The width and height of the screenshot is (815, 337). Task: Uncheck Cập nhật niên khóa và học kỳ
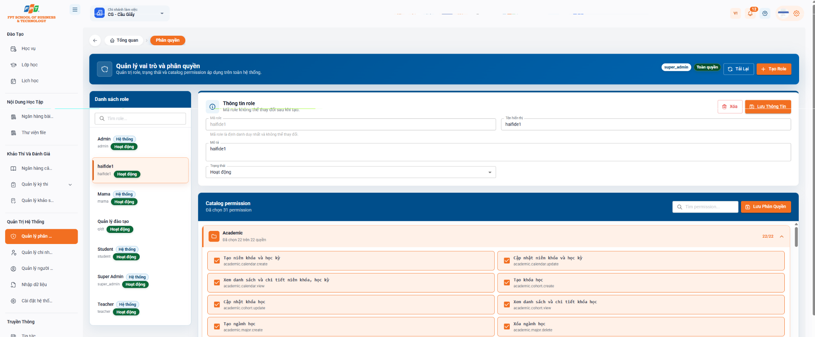507,261
